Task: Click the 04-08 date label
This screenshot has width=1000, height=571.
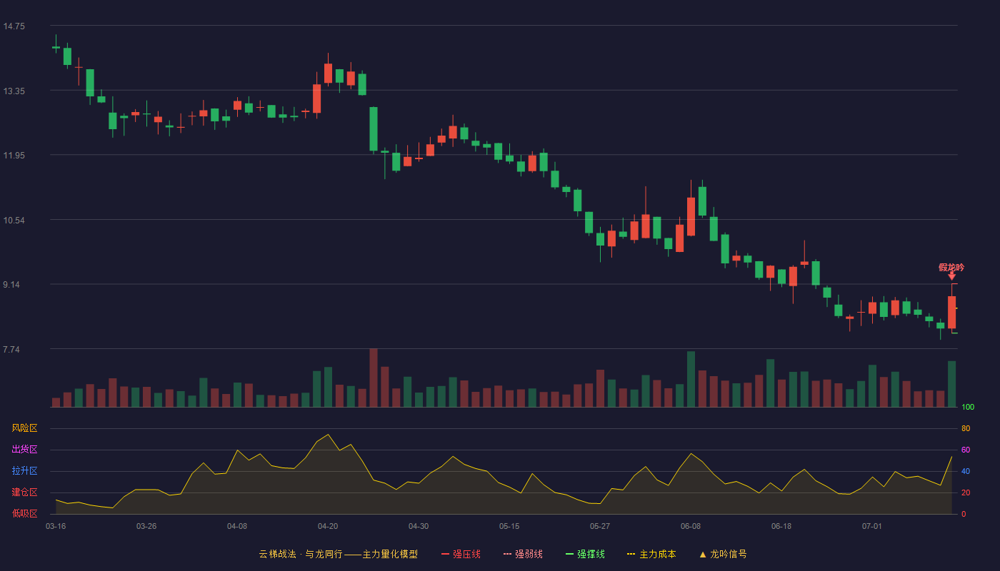Action: (x=237, y=526)
